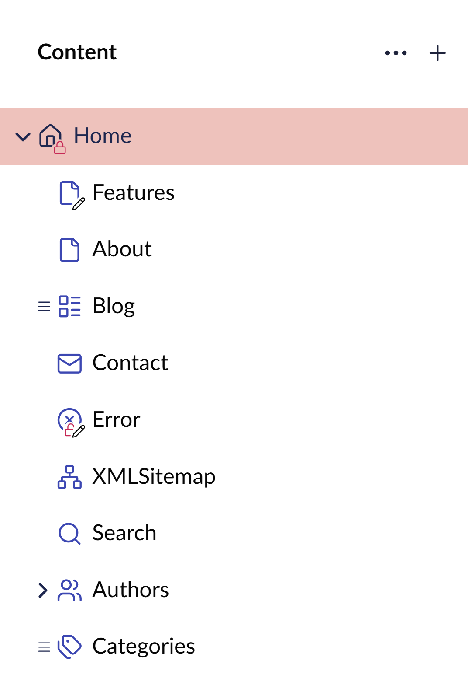This screenshot has width=468, height=678.
Task: Click the list-view lines beside Categories
Action: click(x=44, y=647)
